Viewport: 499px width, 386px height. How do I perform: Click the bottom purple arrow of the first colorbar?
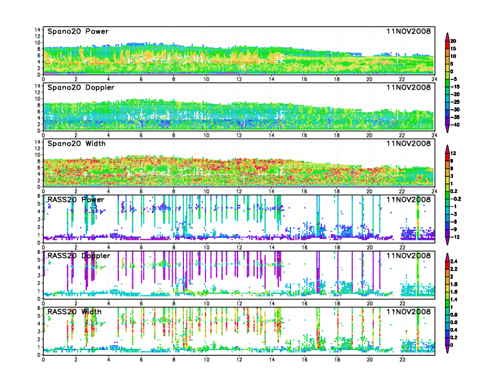point(447,129)
